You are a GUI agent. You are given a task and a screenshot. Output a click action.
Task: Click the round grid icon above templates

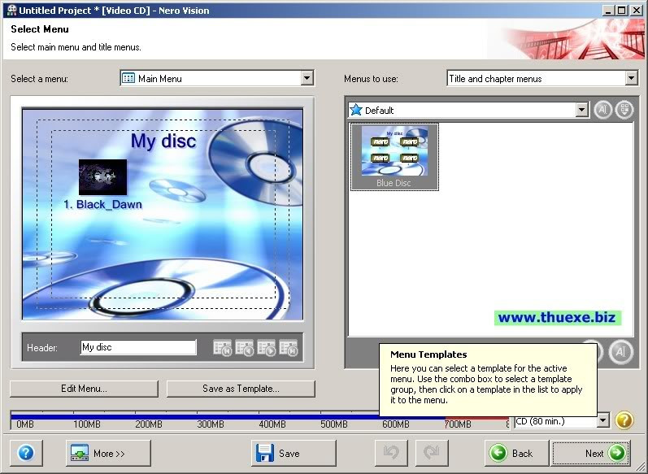click(x=624, y=110)
